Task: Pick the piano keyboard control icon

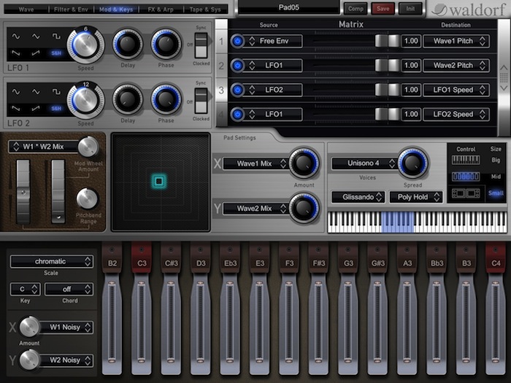Action: pyautogui.click(x=466, y=159)
